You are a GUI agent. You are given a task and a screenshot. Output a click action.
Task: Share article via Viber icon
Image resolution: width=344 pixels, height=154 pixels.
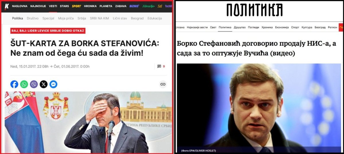pyautogui.click(x=34, y=84)
